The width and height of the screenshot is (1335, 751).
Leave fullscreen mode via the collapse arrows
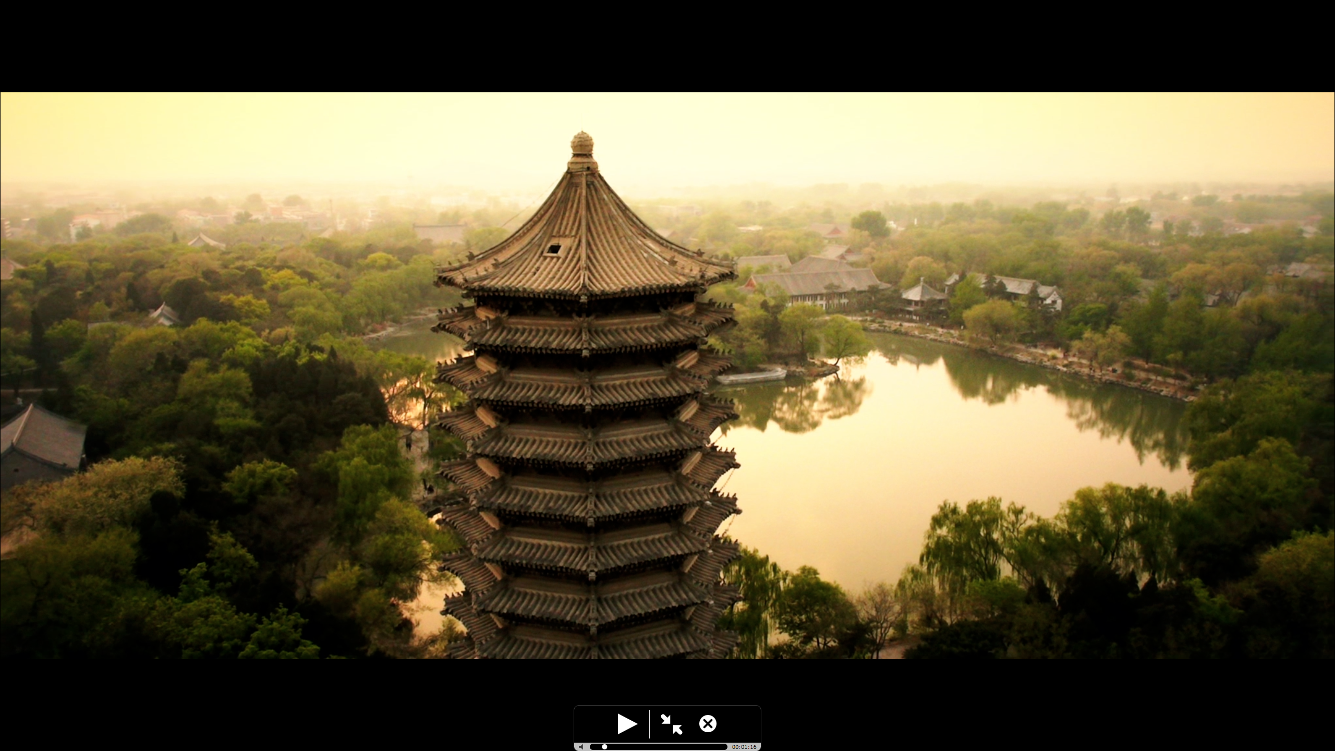click(x=672, y=724)
